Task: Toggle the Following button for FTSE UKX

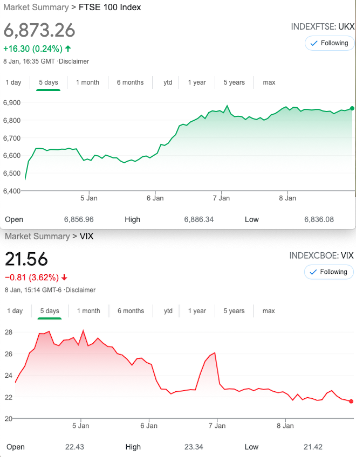Action: 330,43
